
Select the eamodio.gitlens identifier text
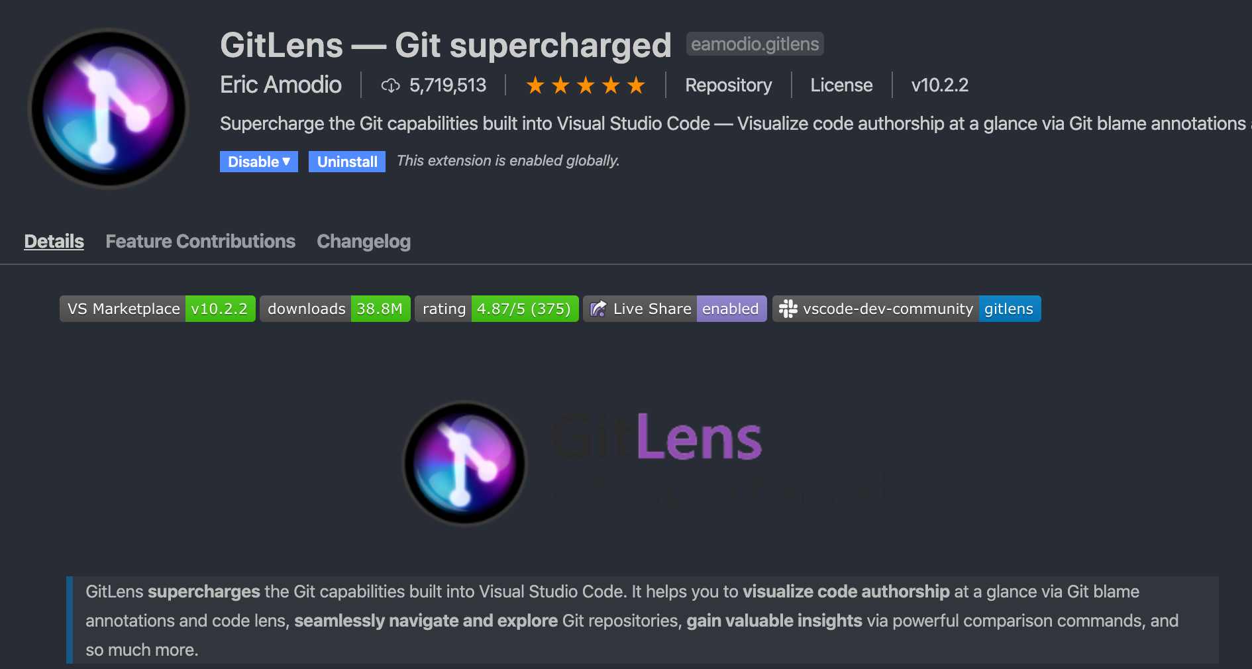pos(754,44)
